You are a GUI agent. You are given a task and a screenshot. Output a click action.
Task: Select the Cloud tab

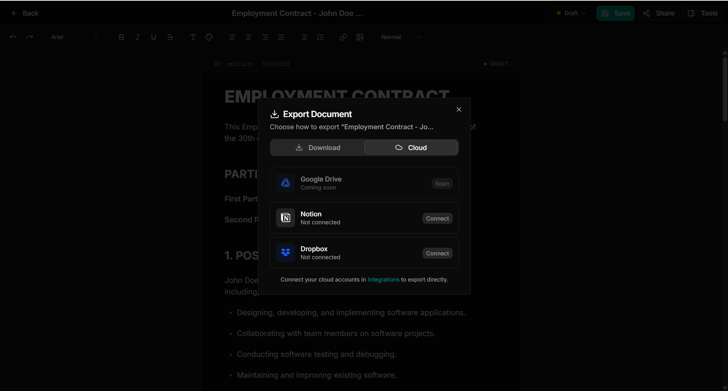[x=411, y=147]
